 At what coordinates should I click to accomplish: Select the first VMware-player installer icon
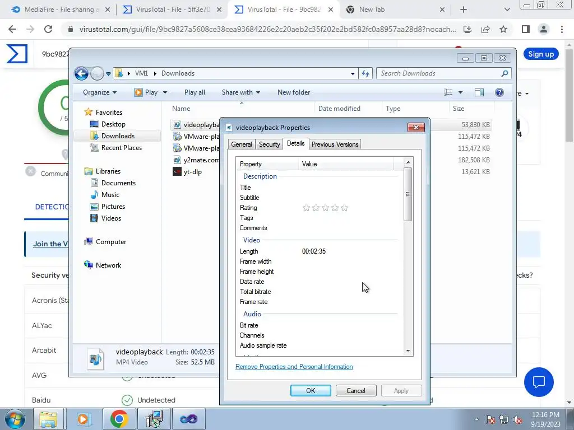point(177,137)
